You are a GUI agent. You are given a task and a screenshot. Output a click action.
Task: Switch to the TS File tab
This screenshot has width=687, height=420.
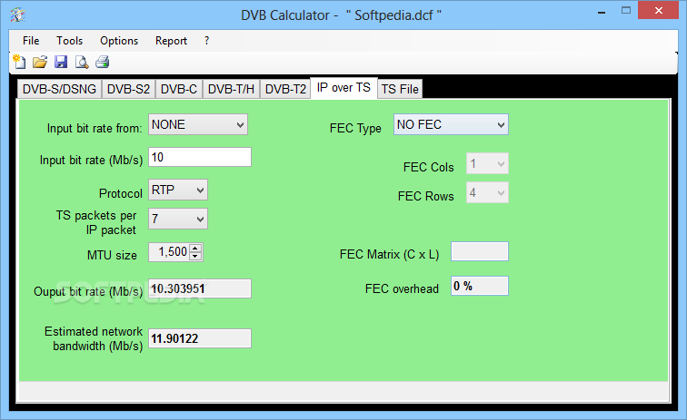pos(400,89)
